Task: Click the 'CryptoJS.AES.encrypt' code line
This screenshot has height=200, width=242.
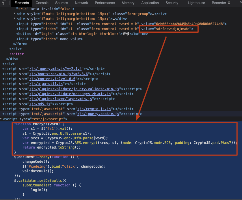Action: pos(130,143)
